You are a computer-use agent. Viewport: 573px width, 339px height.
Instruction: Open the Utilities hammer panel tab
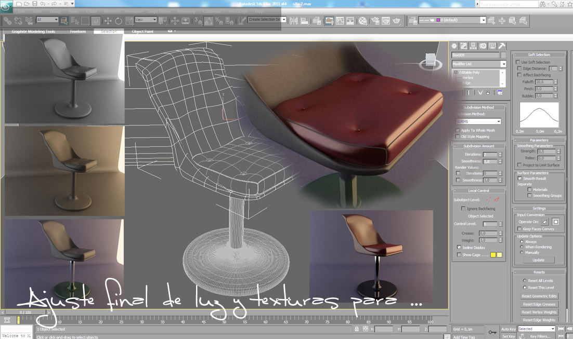[x=502, y=46]
